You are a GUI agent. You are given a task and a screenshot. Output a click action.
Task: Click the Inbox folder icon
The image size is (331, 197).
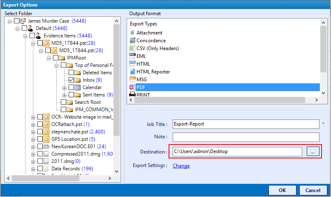point(77,80)
